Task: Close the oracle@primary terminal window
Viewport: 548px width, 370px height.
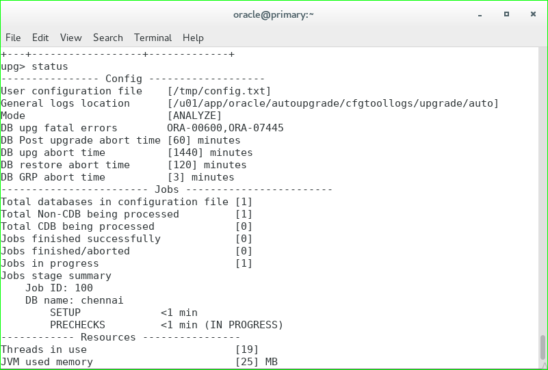Action: [x=531, y=14]
